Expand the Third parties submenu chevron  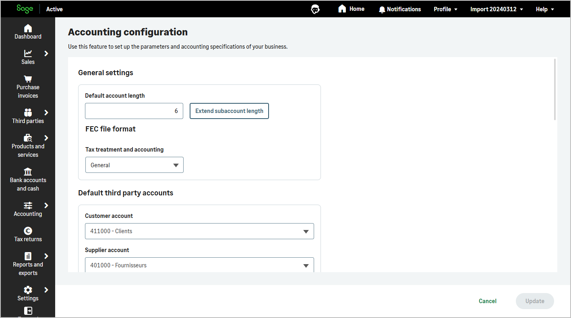pos(46,113)
